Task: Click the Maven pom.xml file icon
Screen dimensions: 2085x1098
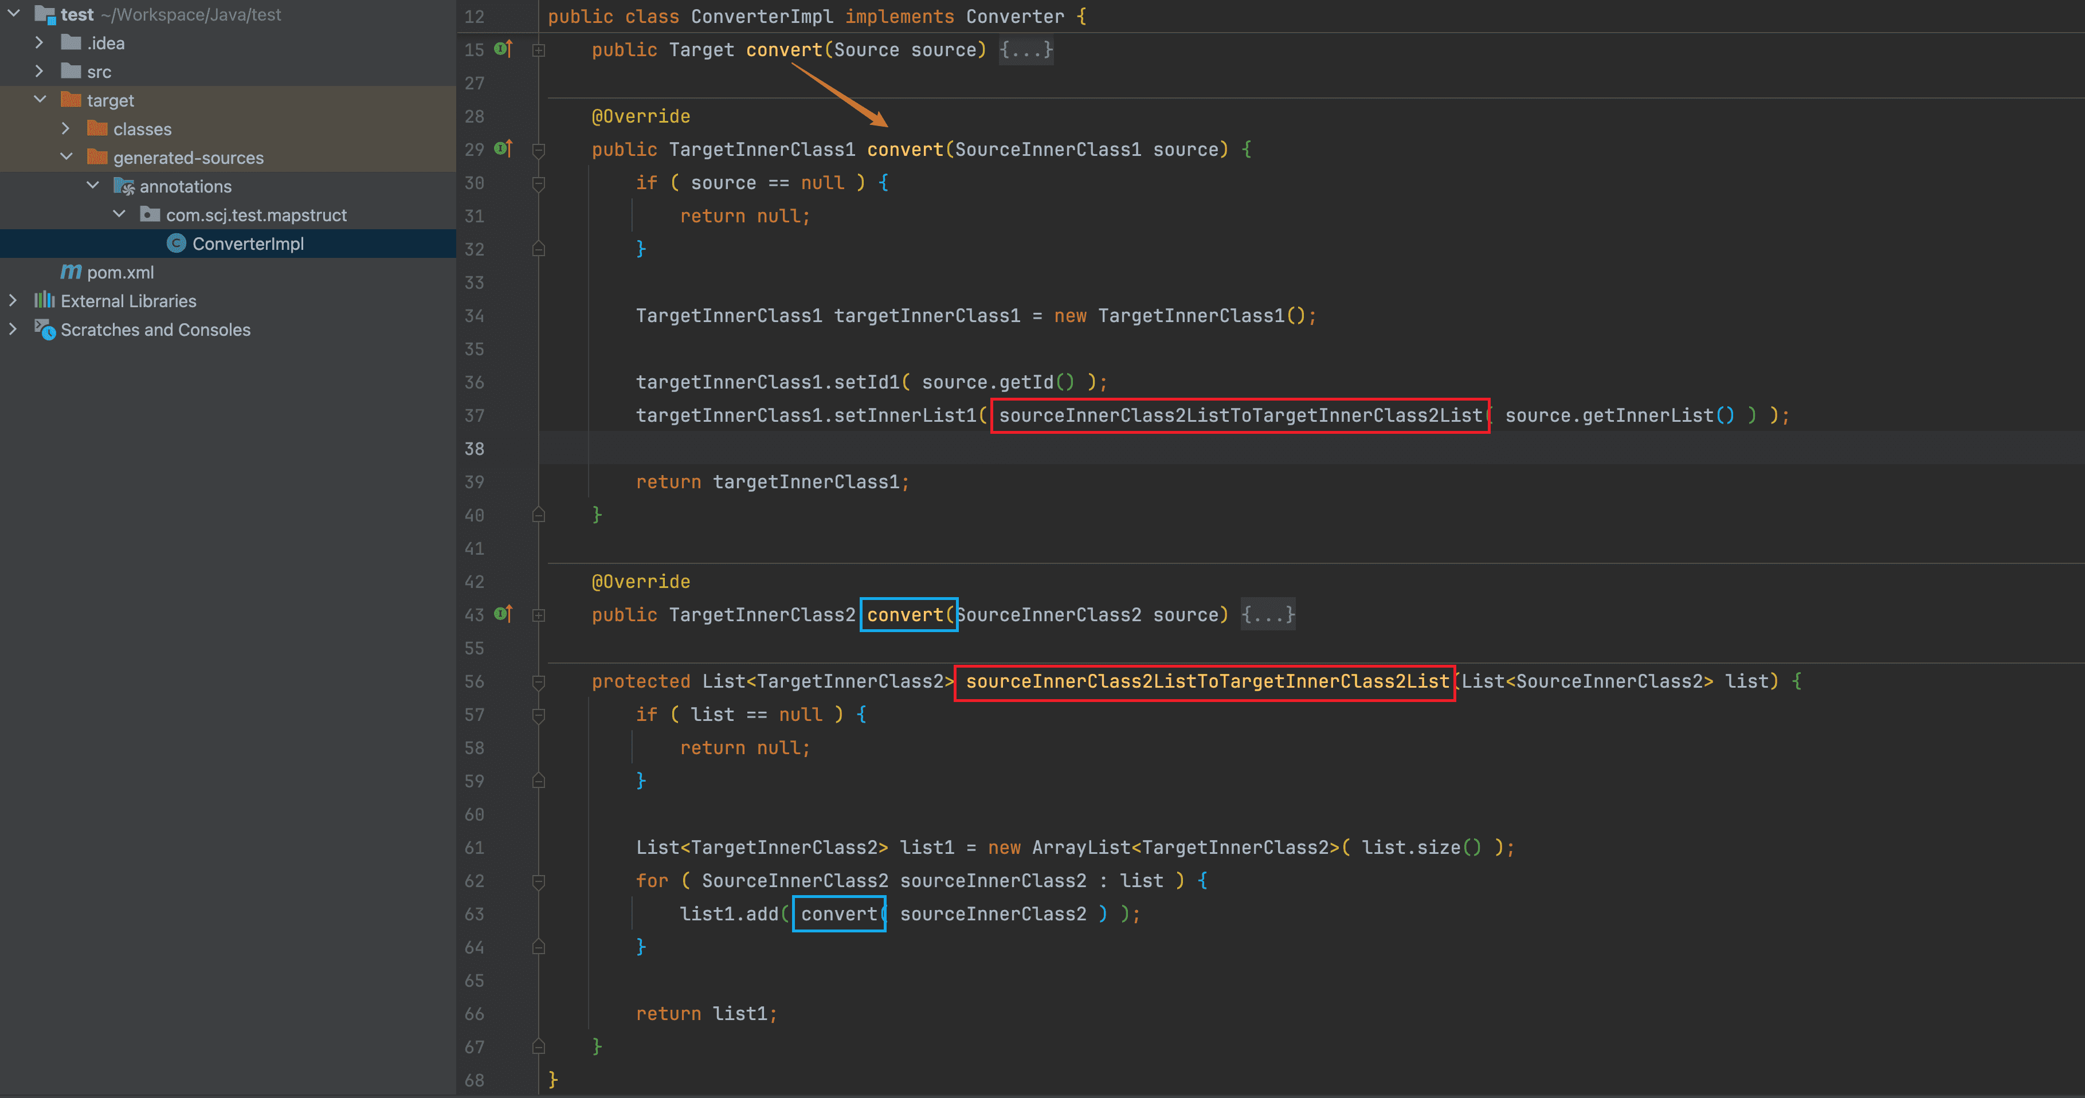Action: click(71, 272)
